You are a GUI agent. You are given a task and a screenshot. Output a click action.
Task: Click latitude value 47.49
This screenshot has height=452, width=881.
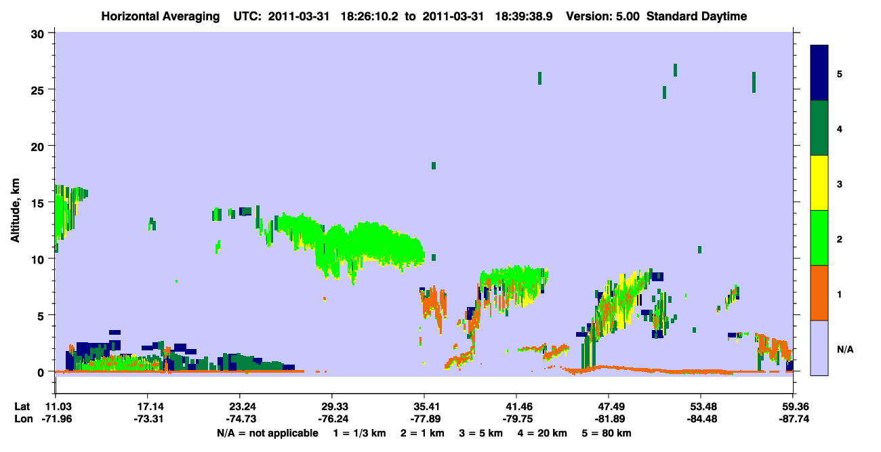coord(609,407)
